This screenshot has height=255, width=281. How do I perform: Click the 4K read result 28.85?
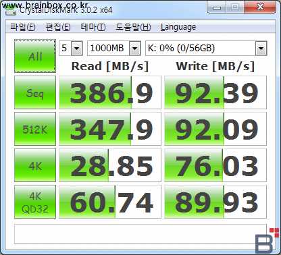click(110, 165)
